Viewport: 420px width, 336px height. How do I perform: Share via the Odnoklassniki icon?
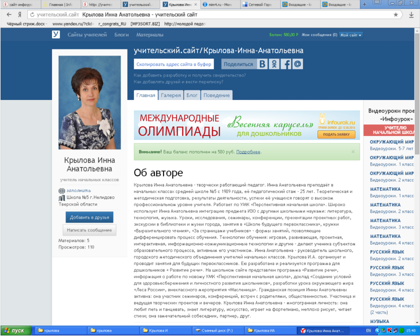274,64
